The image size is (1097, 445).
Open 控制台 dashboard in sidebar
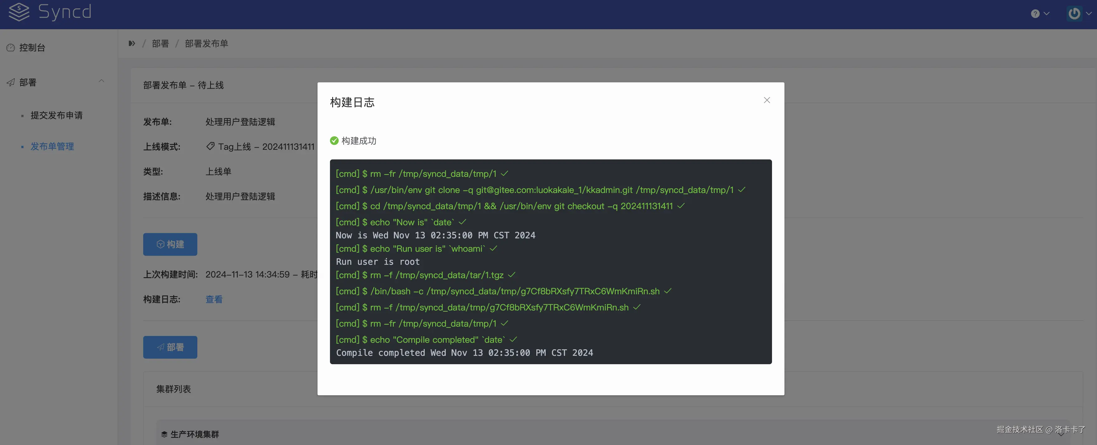[x=32, y=48]
